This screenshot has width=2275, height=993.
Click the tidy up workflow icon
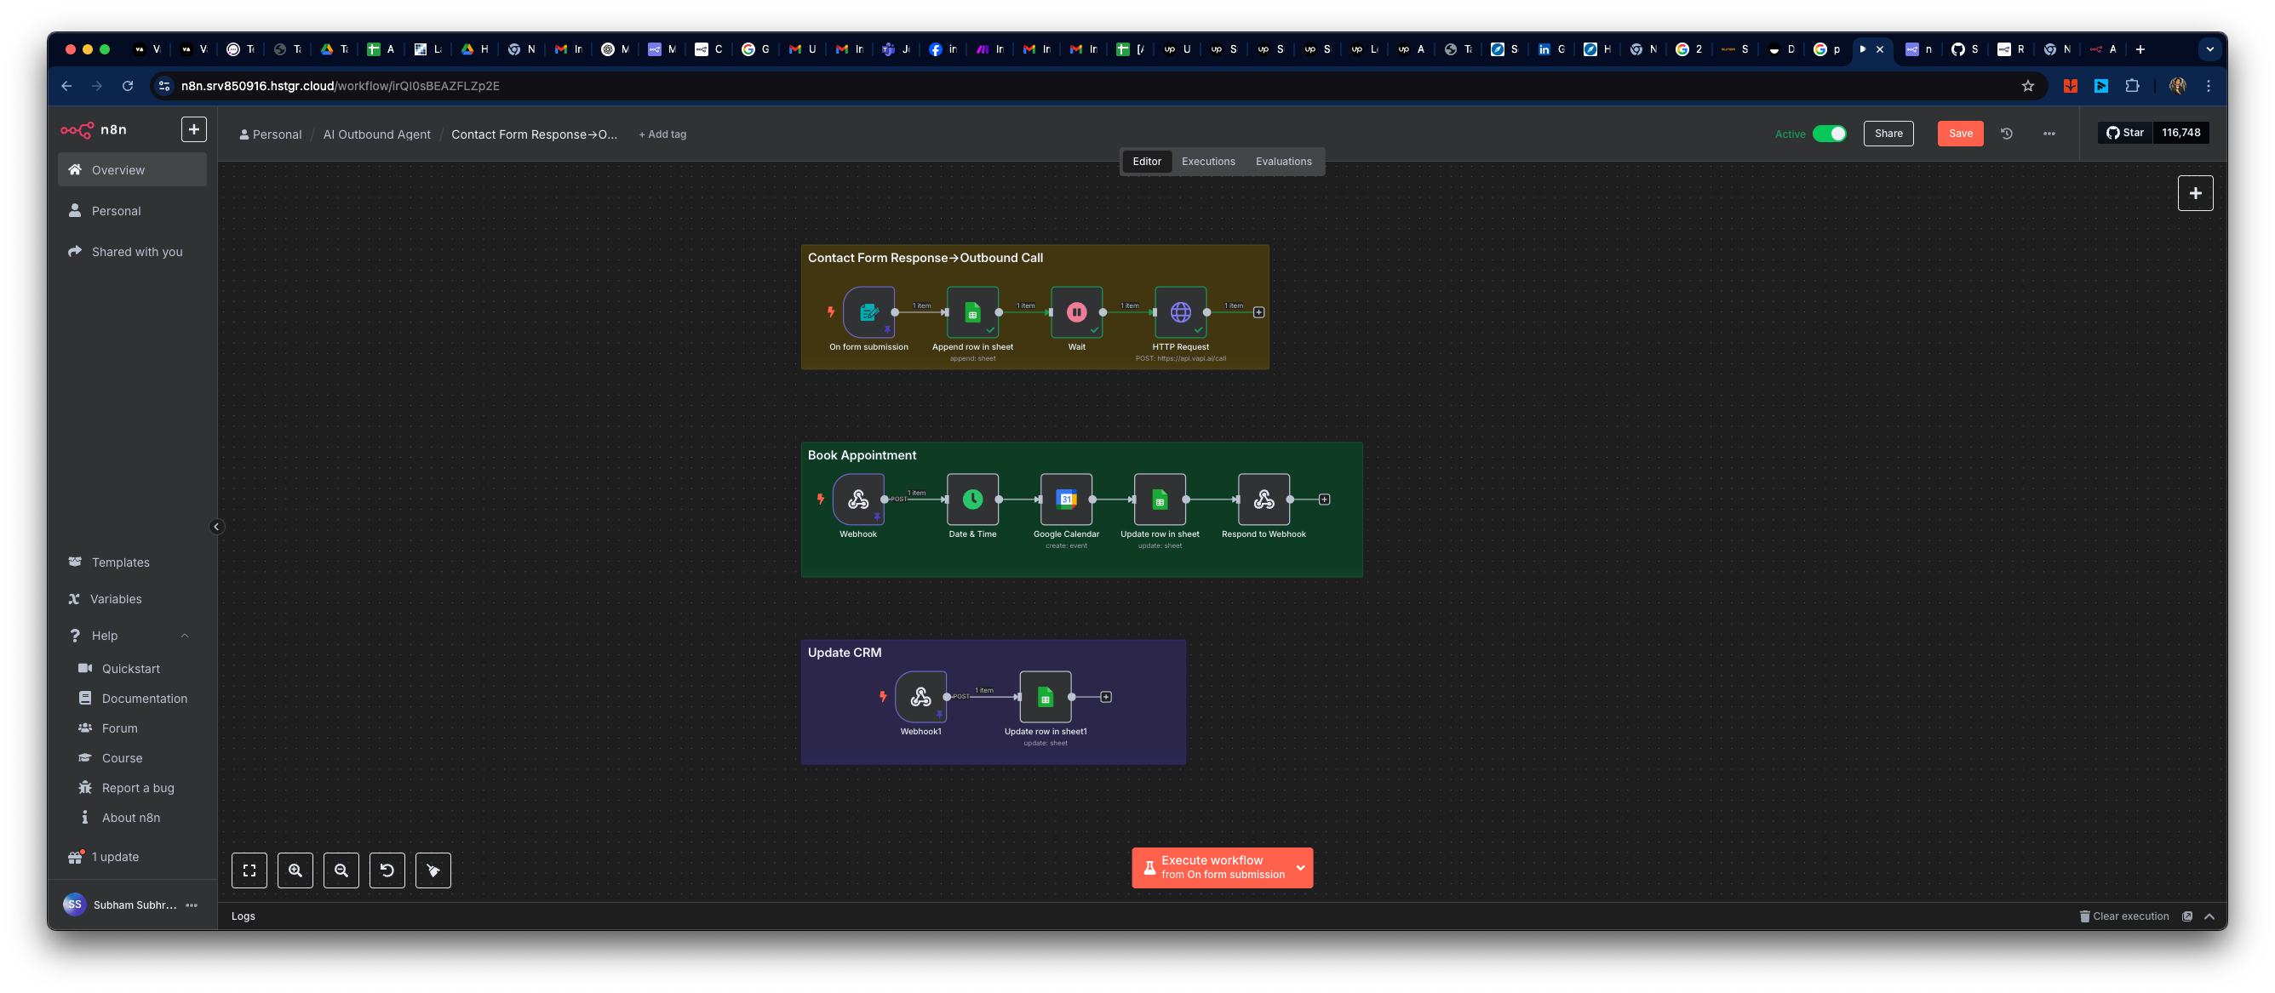click(x=433, y=870)
